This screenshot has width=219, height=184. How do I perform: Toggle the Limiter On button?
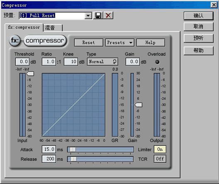click(x=160, y=150)
